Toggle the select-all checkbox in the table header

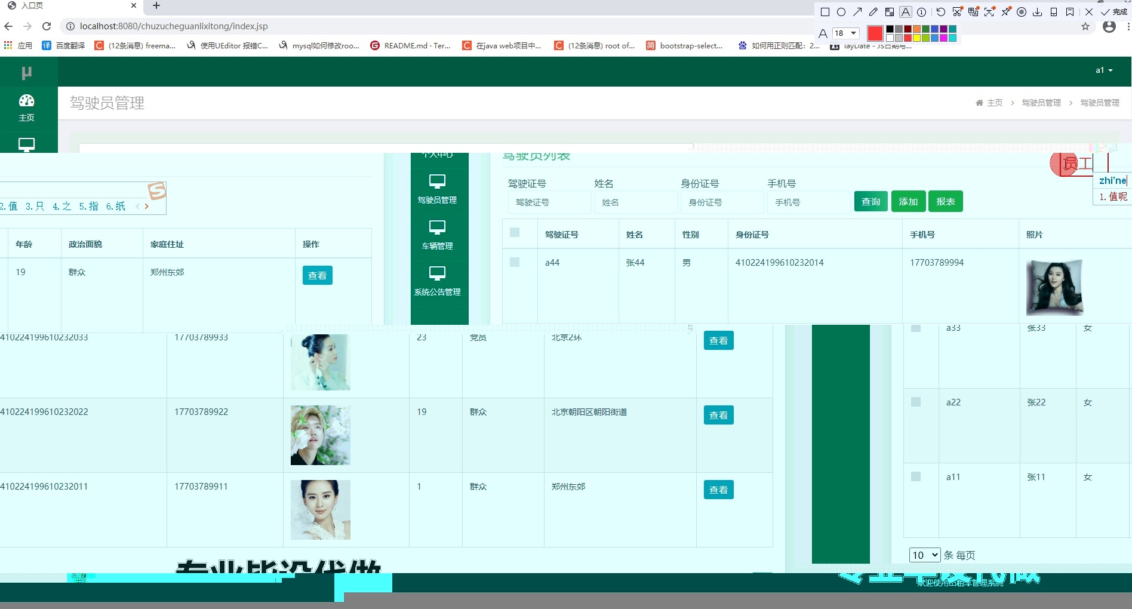point(515,232)
